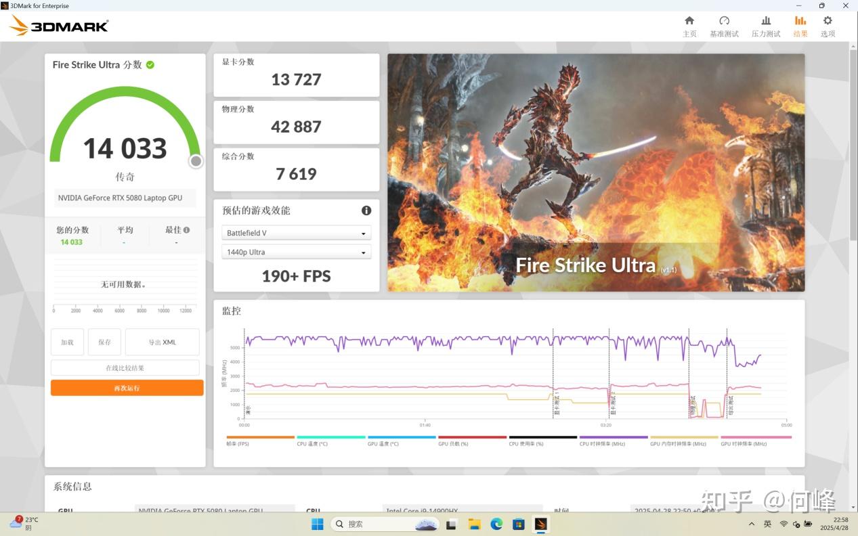This screenshot has width=858, height=536.
Task: Open the Battlefield V game dropdown
Action: (296, 232)
